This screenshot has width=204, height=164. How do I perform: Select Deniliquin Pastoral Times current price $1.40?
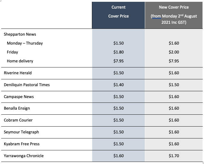pyautogui.click(x=118, y=85)
